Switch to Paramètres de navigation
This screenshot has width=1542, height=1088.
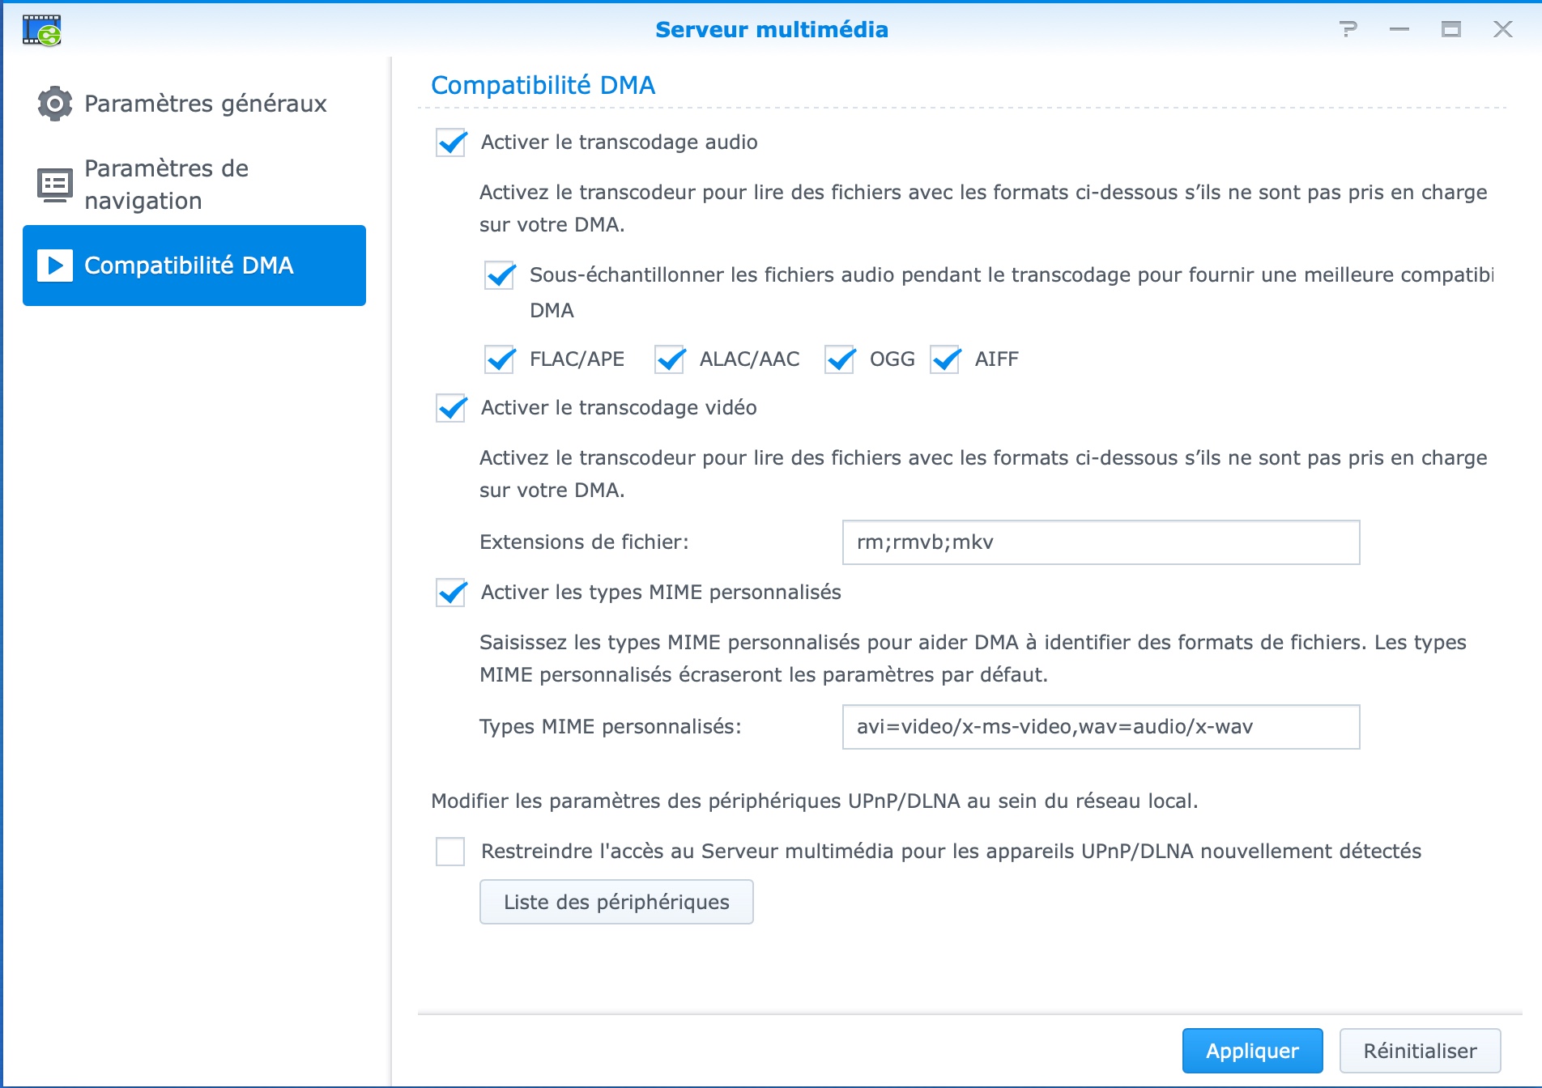coord(166,185)
